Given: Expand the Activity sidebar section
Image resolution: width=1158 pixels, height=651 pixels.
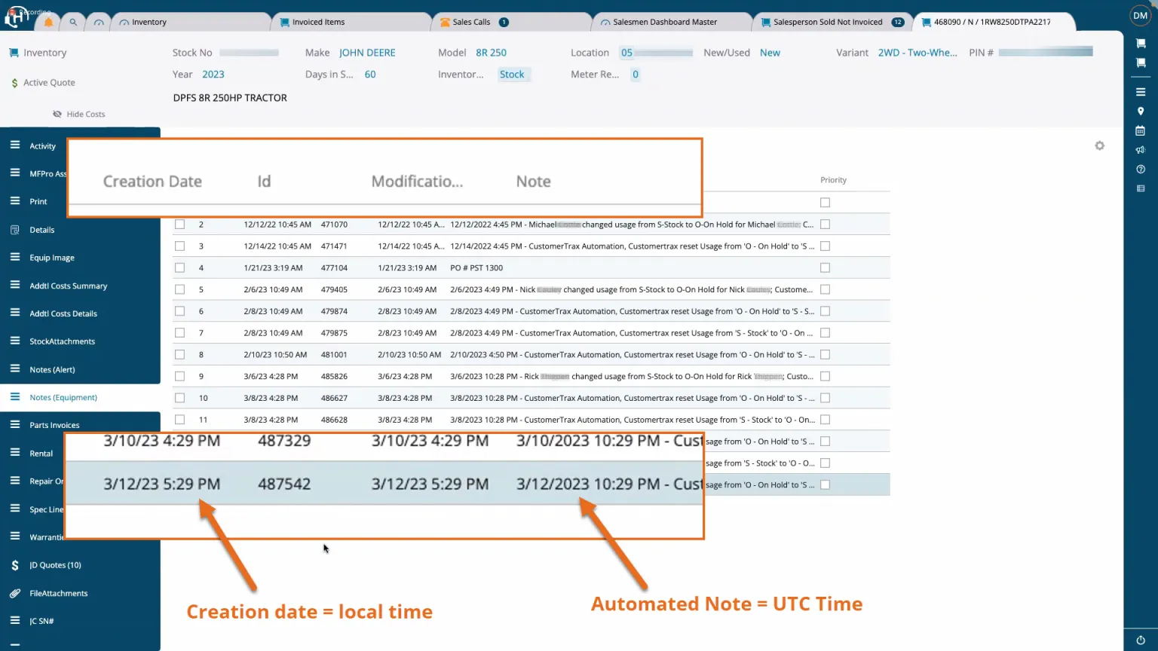Looking at the screenshot, I should pos(42,146).
